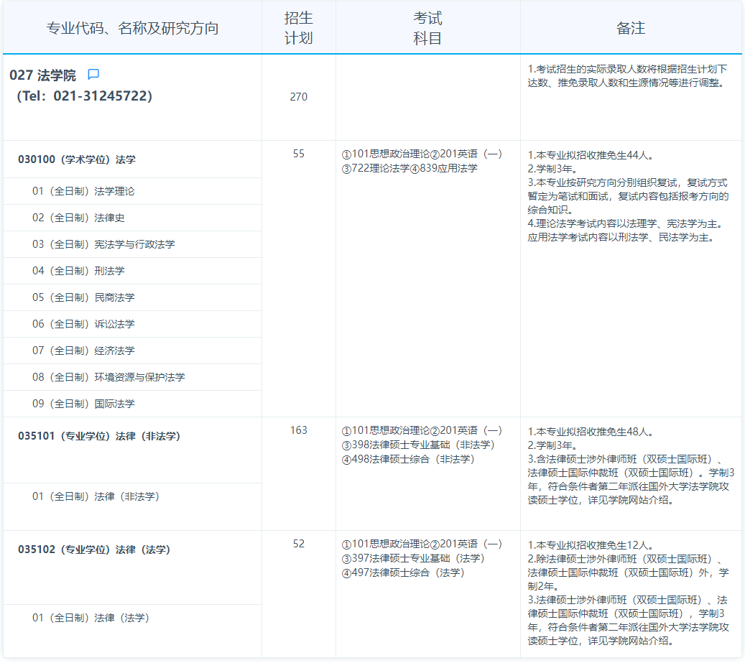Click the 专业代码、名称及研究方向 column header
745x663 pixels.
(x=132, y=28)
